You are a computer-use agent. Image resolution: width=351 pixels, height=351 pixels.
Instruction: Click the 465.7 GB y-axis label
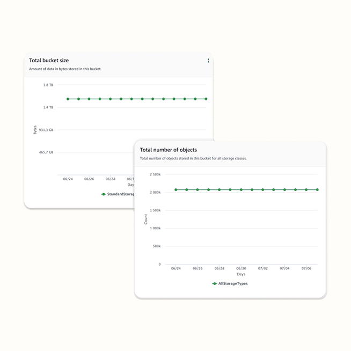coord(46,152)
